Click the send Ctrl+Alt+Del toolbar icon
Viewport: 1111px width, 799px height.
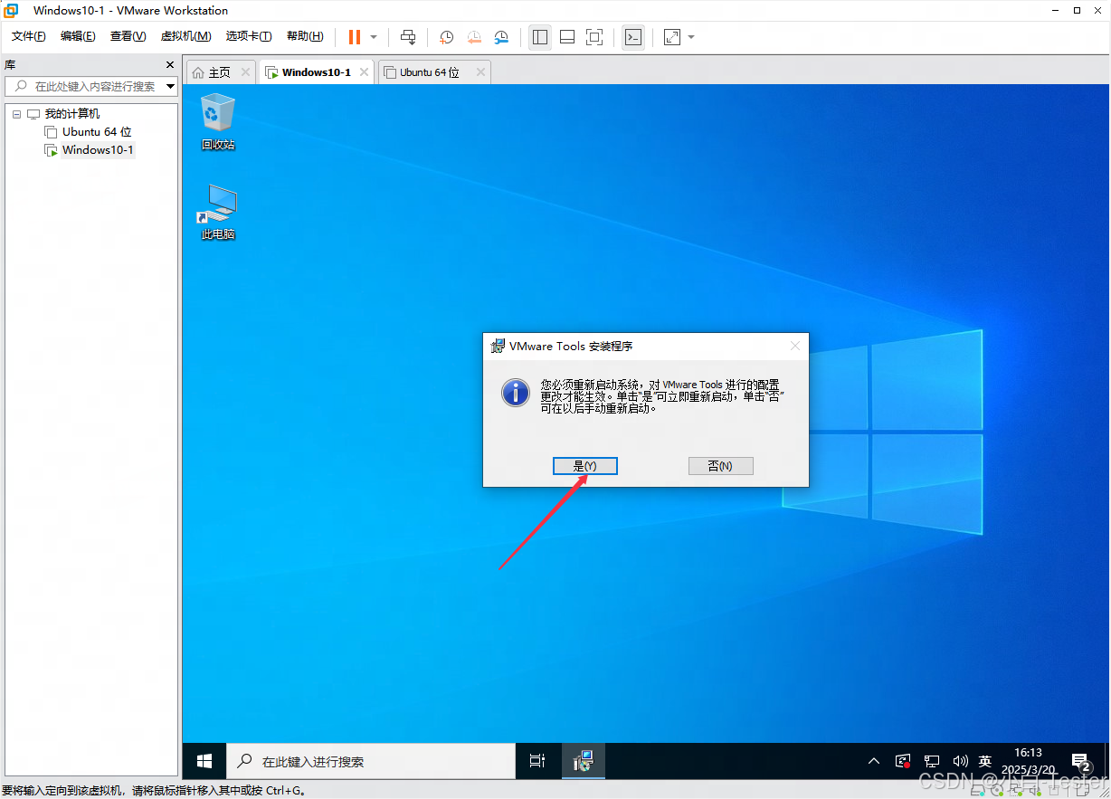coord(408,37)
